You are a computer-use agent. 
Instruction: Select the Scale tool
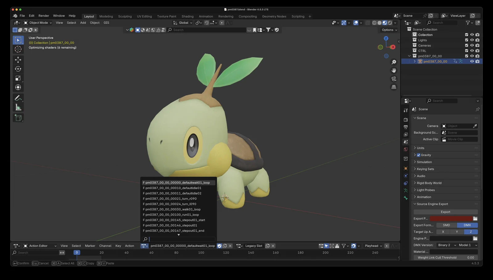18,78
